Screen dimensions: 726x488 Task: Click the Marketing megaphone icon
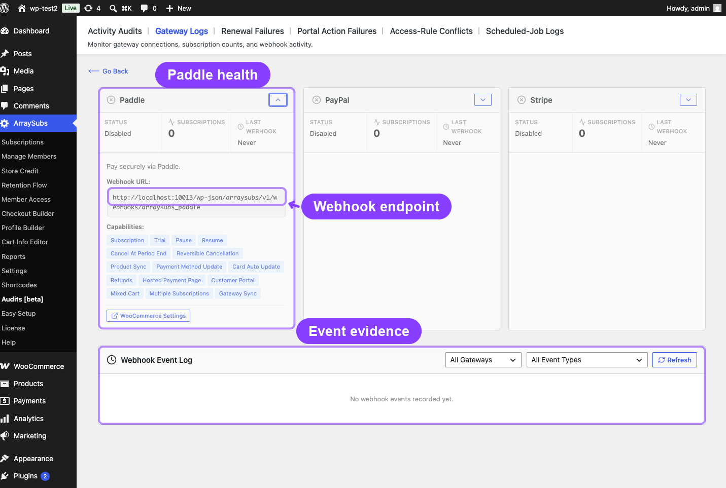5,436
